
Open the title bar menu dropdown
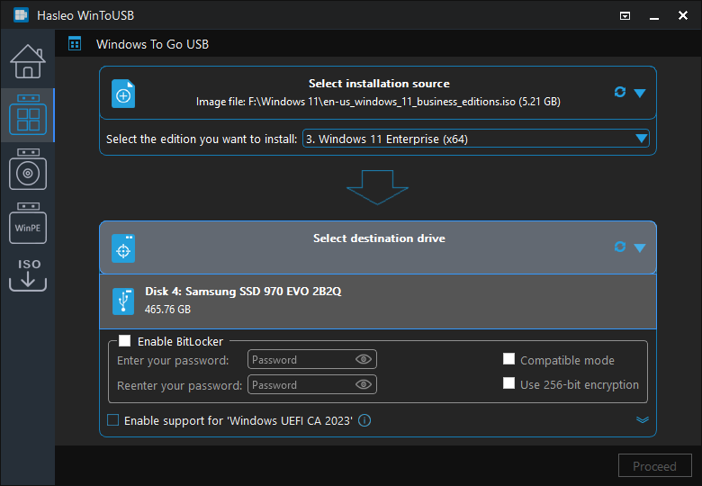[625, 16]
